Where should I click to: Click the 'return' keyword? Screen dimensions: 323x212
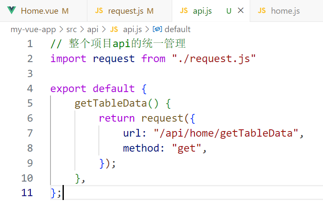click(117, 118)
